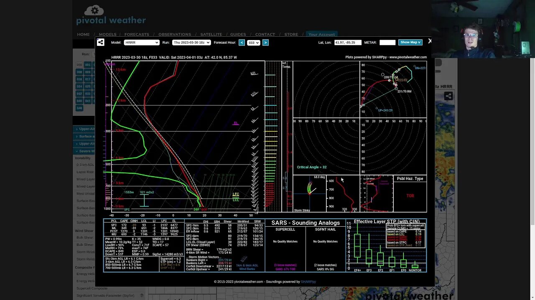The image size is (535, 300).
Task: Advance to next forecast hour arrow
Action: [x=265, y=42]
